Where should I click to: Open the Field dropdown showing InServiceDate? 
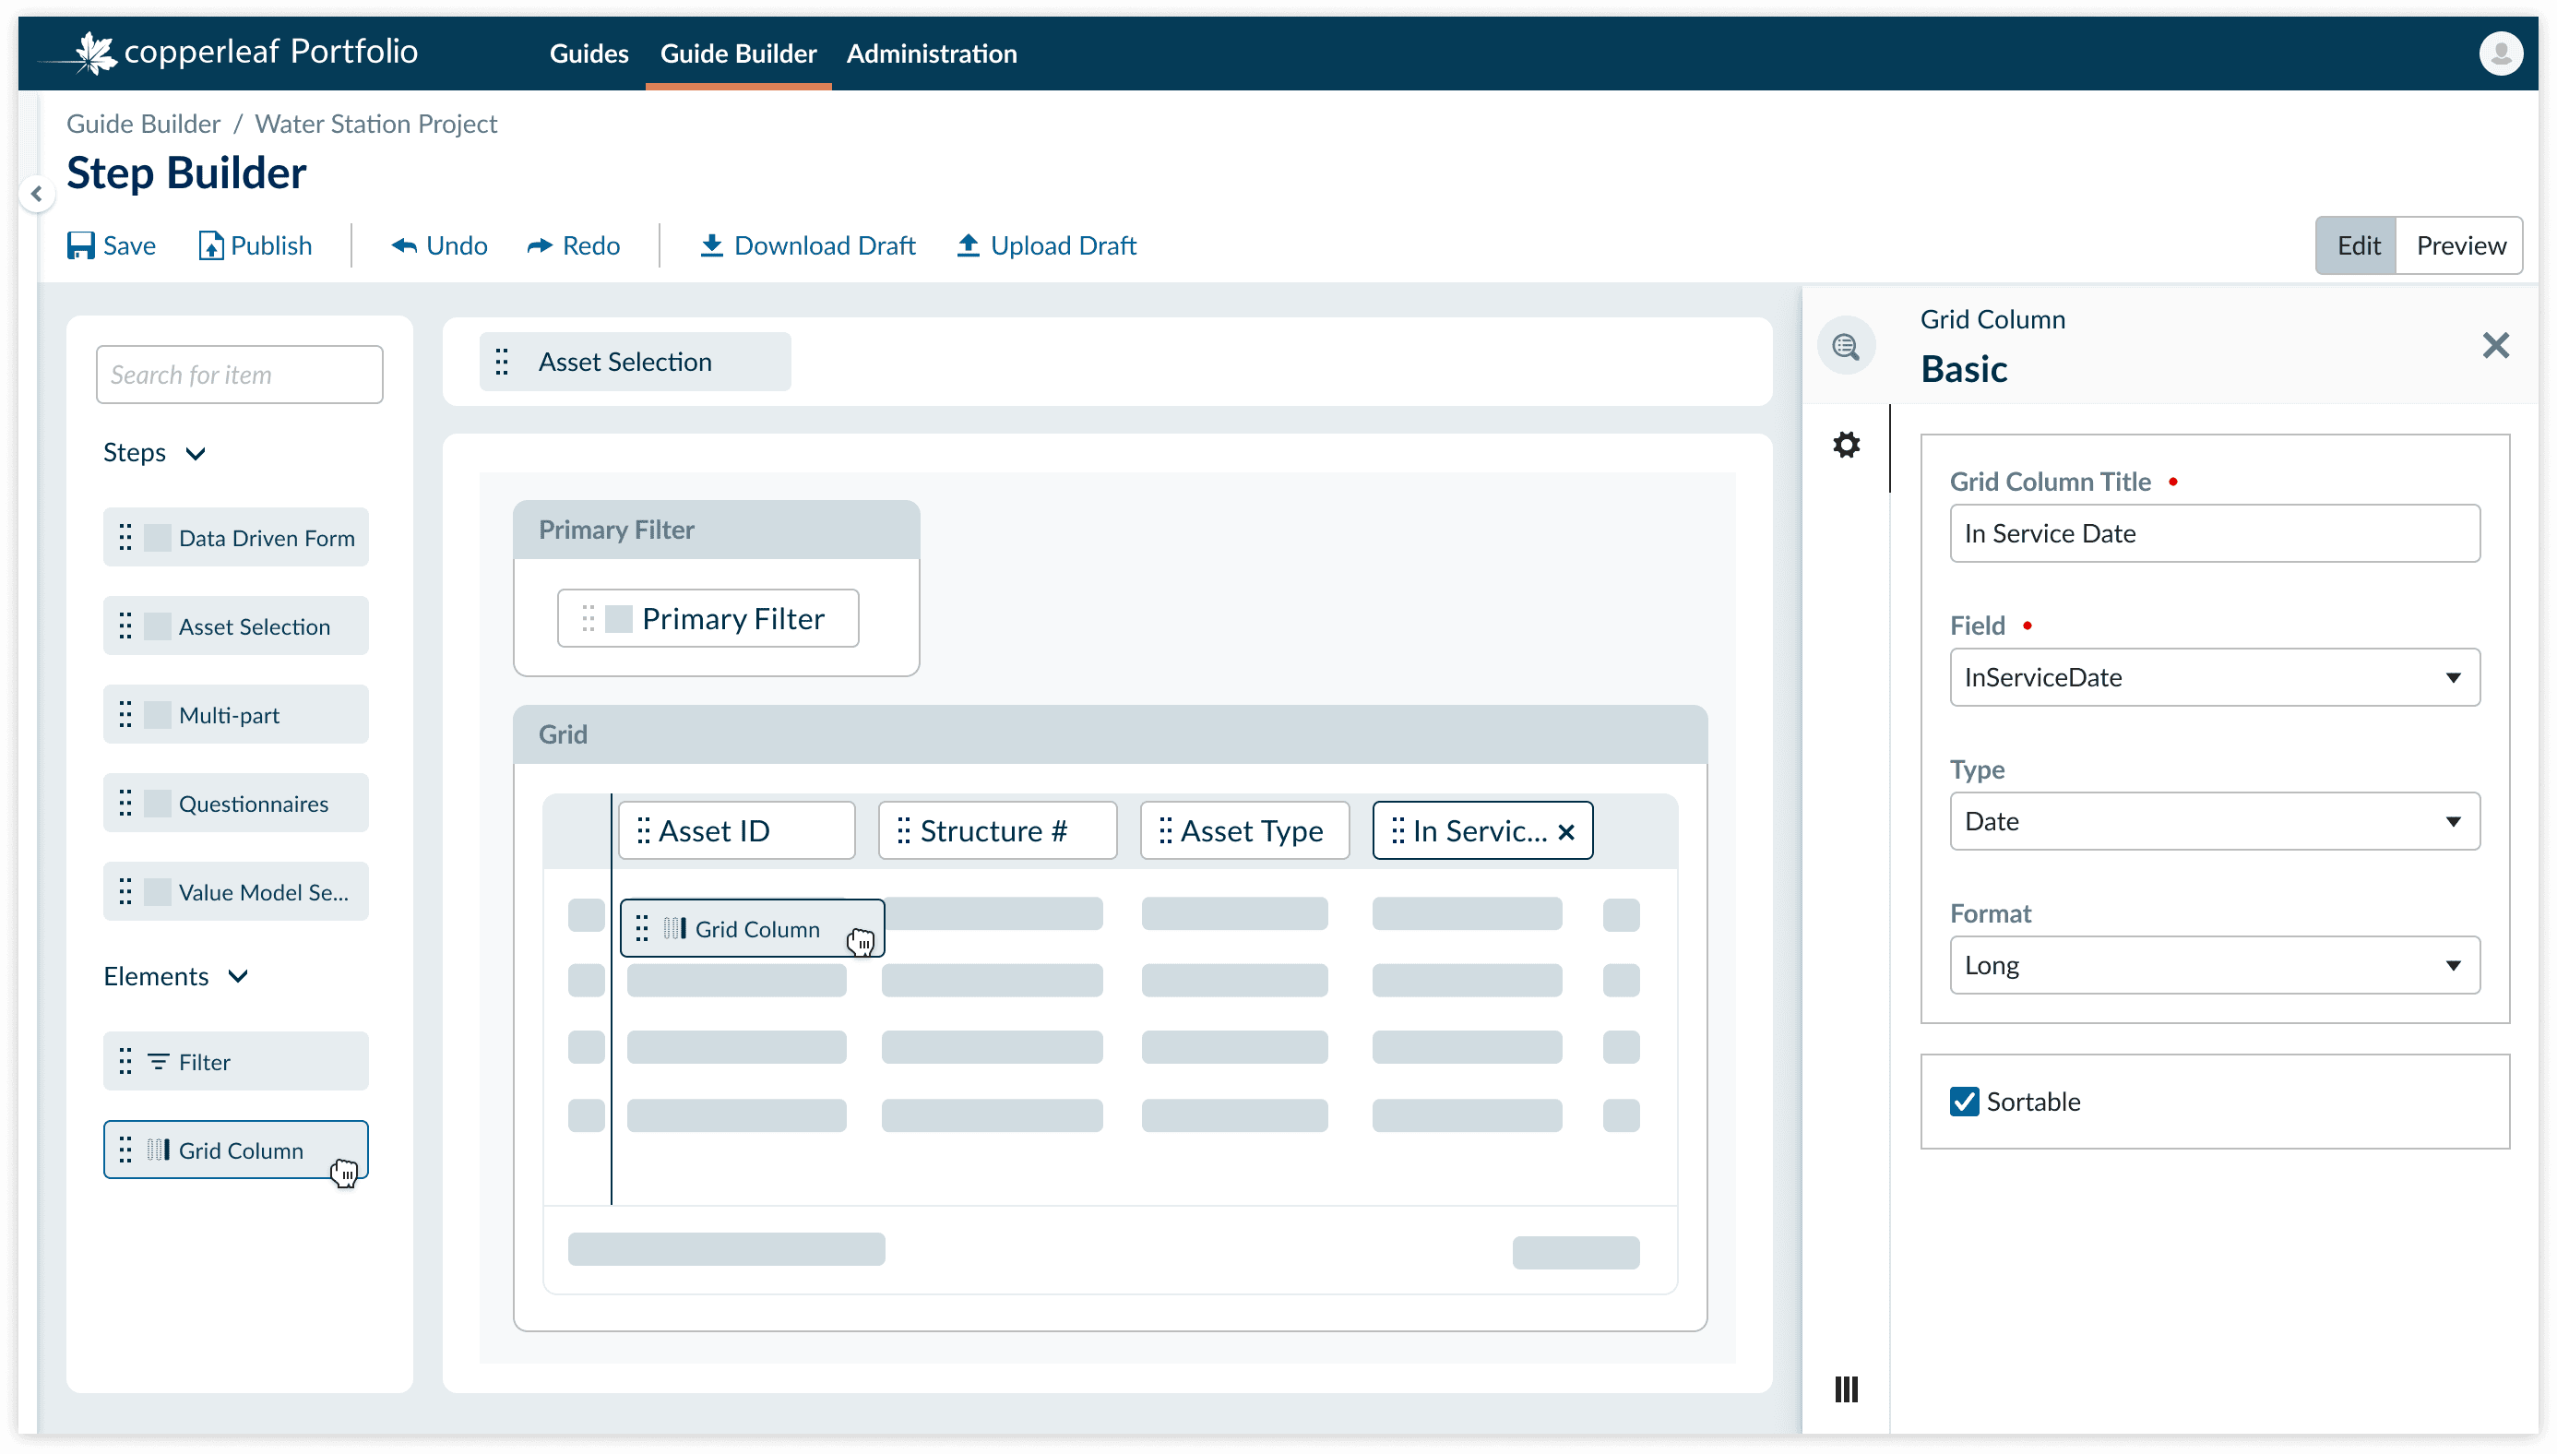2214,677
